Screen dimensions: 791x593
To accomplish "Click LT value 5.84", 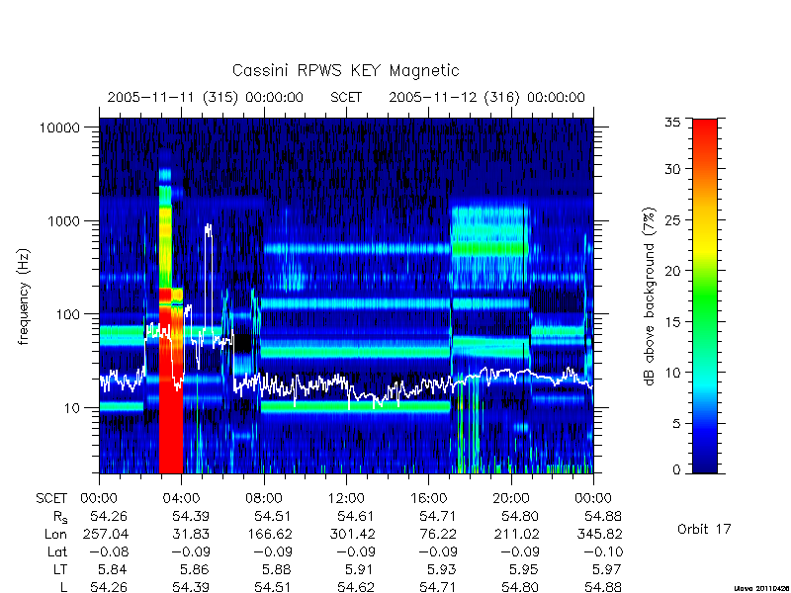I will [113, 570].
